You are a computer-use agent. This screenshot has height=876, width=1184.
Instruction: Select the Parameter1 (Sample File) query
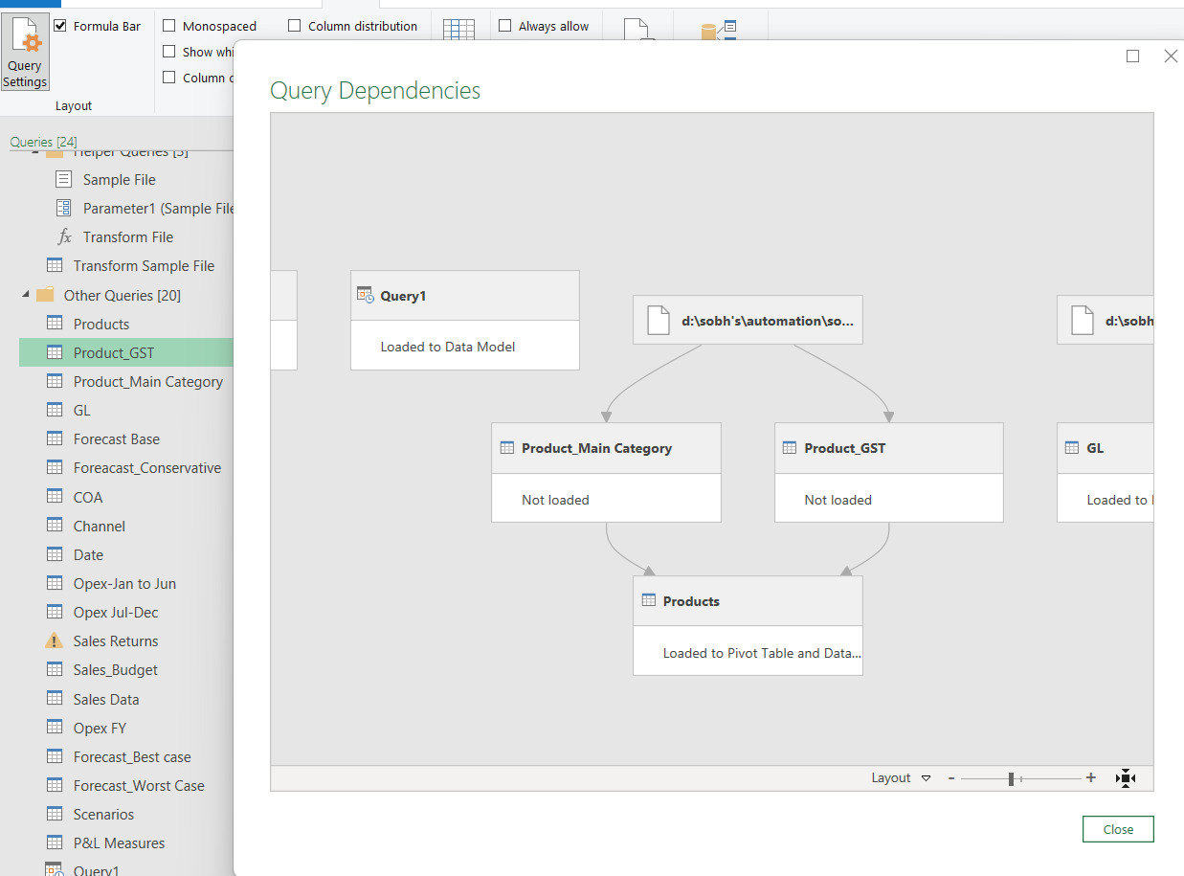pyautogui.click(x=159, y=208)
